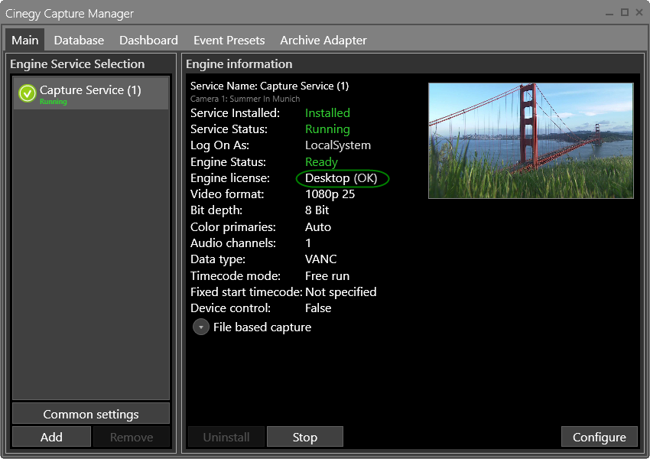Minimize the Cinegy Capture Manager window

point(609,13)
